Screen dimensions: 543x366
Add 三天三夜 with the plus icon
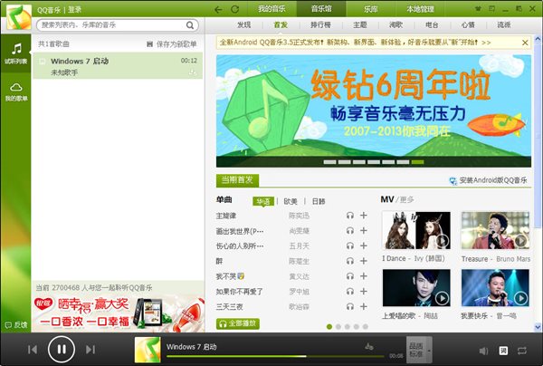(363, 306)
